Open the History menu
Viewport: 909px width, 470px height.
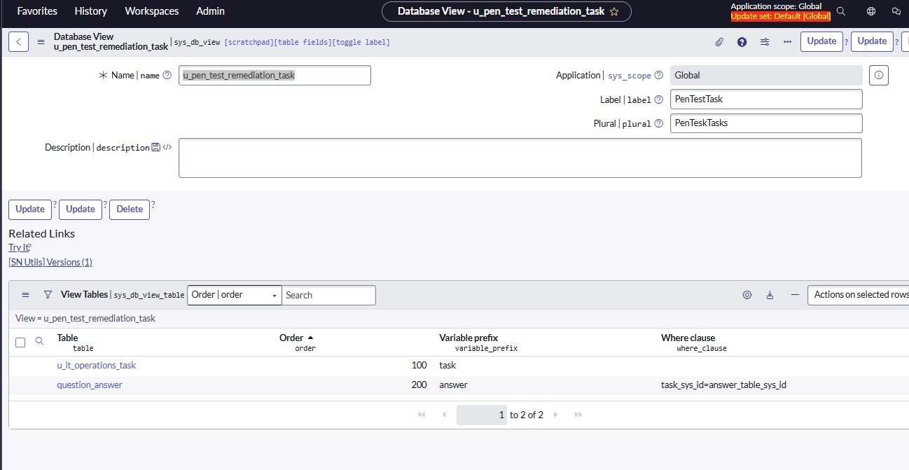(91, 11)
